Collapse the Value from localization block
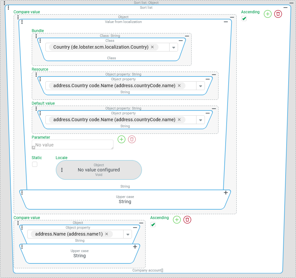 pos(226,22)
